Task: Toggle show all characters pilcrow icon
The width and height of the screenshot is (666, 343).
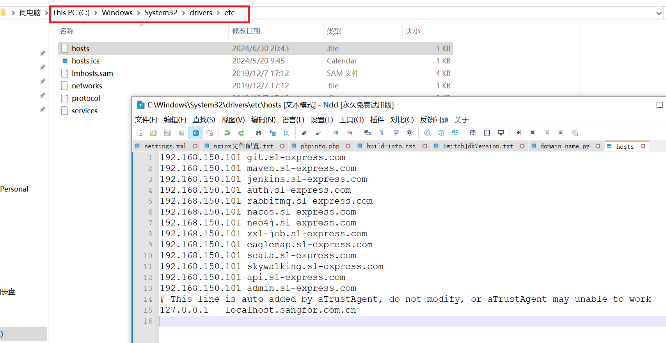Action: coord(382,133)
